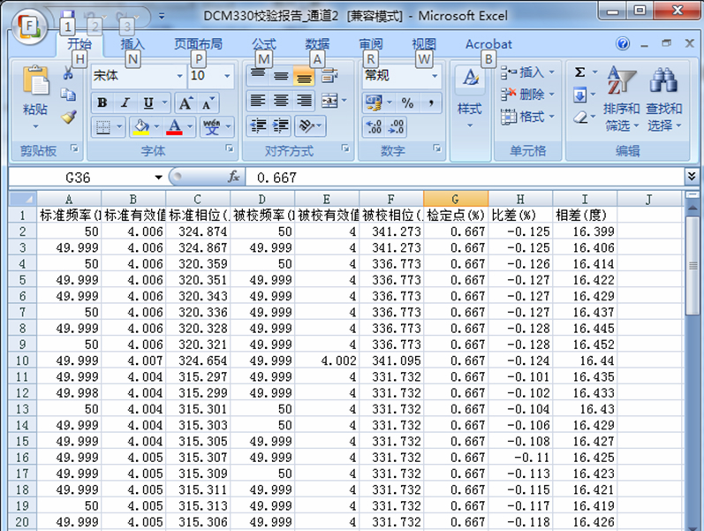
Task: Click the Center text alignment icon
Action: point(281,101)
